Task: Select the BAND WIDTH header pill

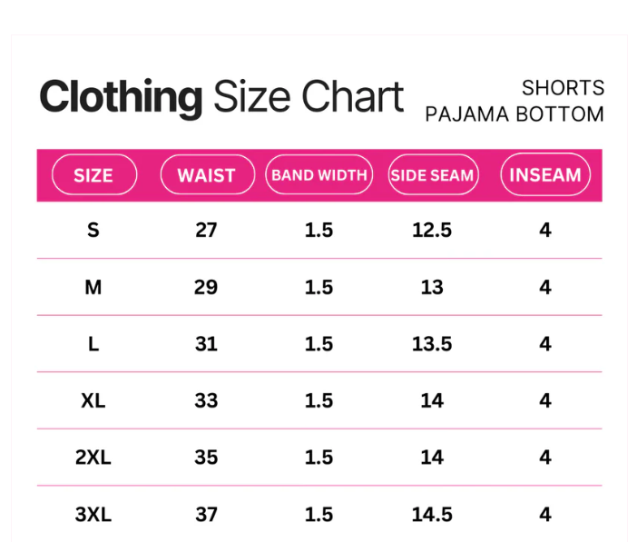Action: click(x=318, y=175)
